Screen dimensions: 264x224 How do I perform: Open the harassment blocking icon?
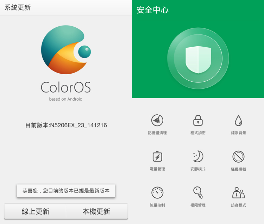pos(238,156)
